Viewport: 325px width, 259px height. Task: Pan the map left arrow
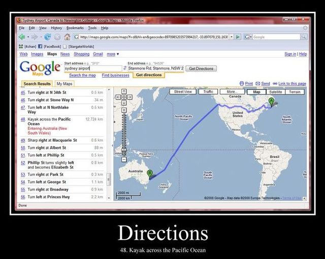(118, 97)
